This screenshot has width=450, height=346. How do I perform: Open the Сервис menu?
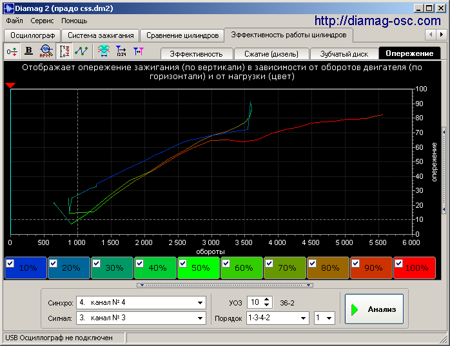42,21
